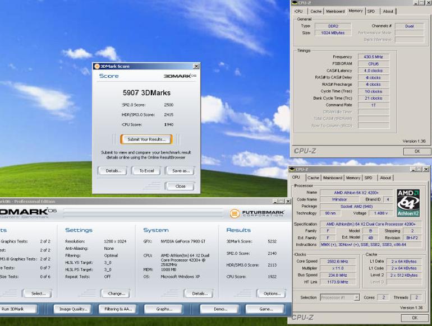Switch to Cache tab in top CPU-Z window

(x=316, y=11)
